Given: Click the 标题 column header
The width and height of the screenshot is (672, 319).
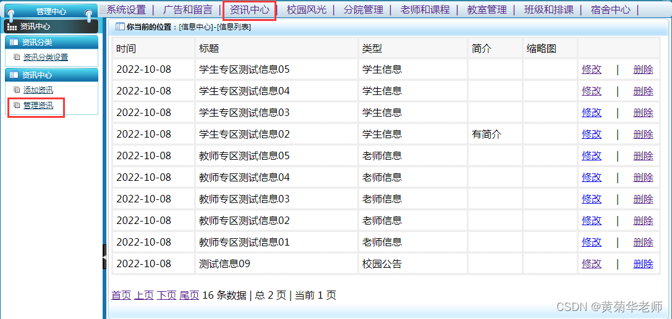Looking at the screenshot, I should click(x=277, y=48).
